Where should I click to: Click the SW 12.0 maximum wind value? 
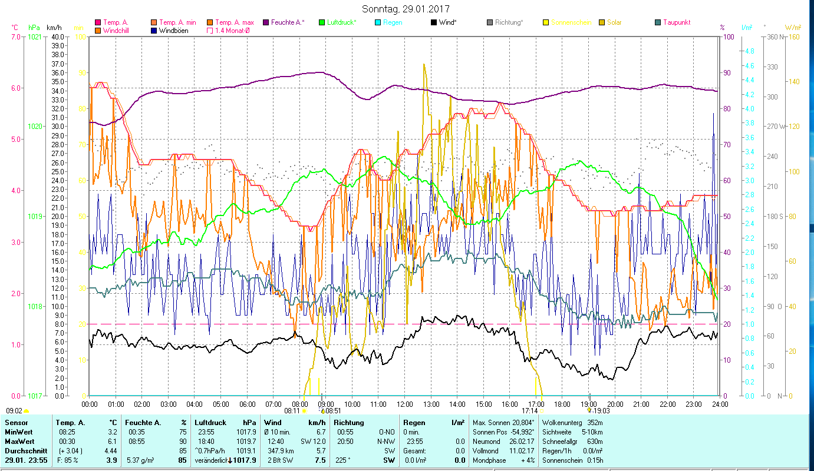pos(313,441)
